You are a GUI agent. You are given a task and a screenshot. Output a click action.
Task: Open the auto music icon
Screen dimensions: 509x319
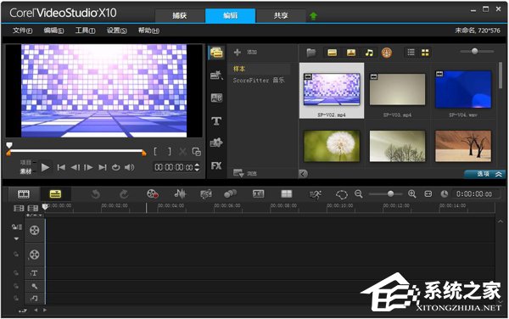point(206,194)
